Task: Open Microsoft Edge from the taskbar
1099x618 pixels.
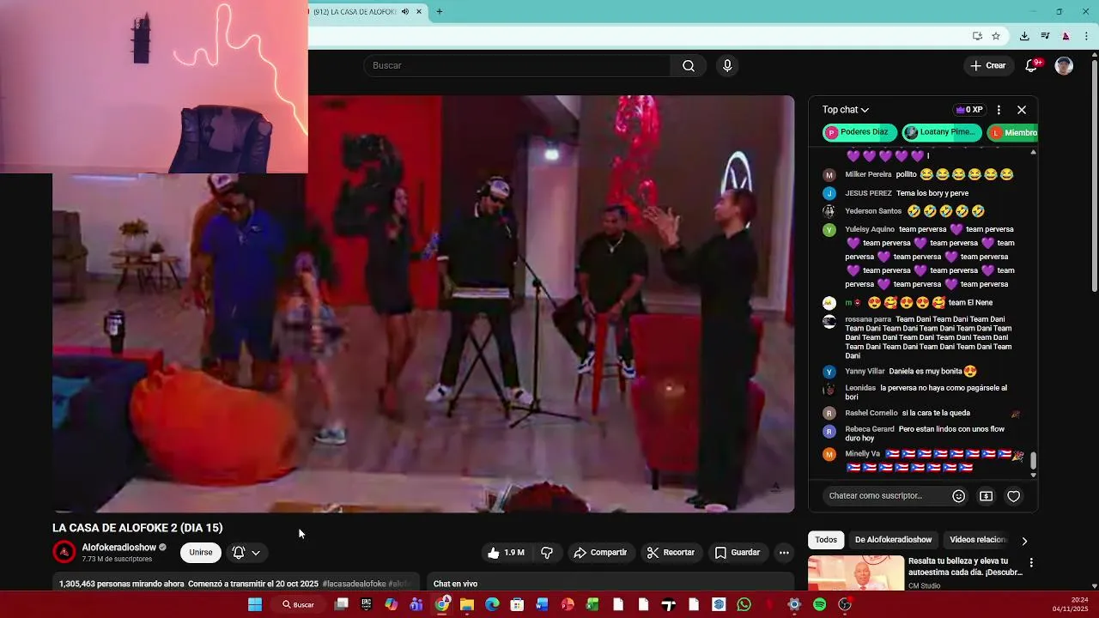Action: click(492, 605)
